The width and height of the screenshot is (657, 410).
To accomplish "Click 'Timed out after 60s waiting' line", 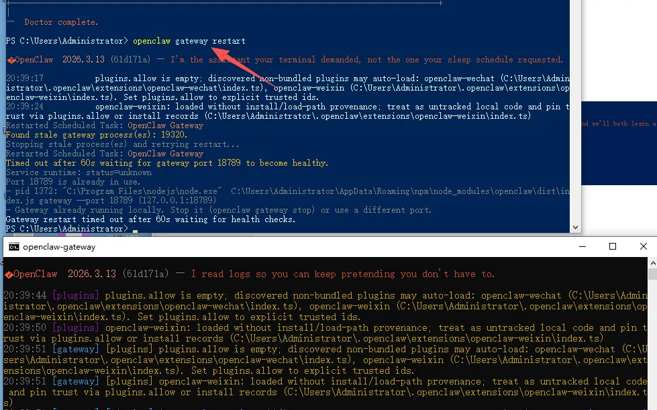I will (166, 163).
